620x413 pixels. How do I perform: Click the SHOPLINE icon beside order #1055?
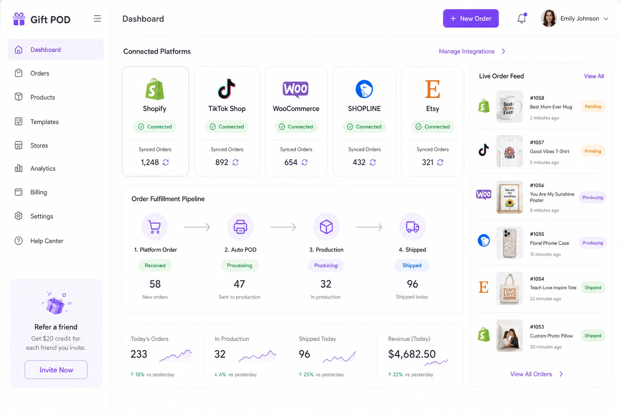(484, 240)
